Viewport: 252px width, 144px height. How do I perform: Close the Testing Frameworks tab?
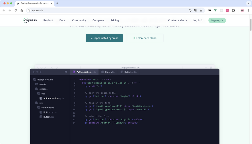(x=51, y=3)
